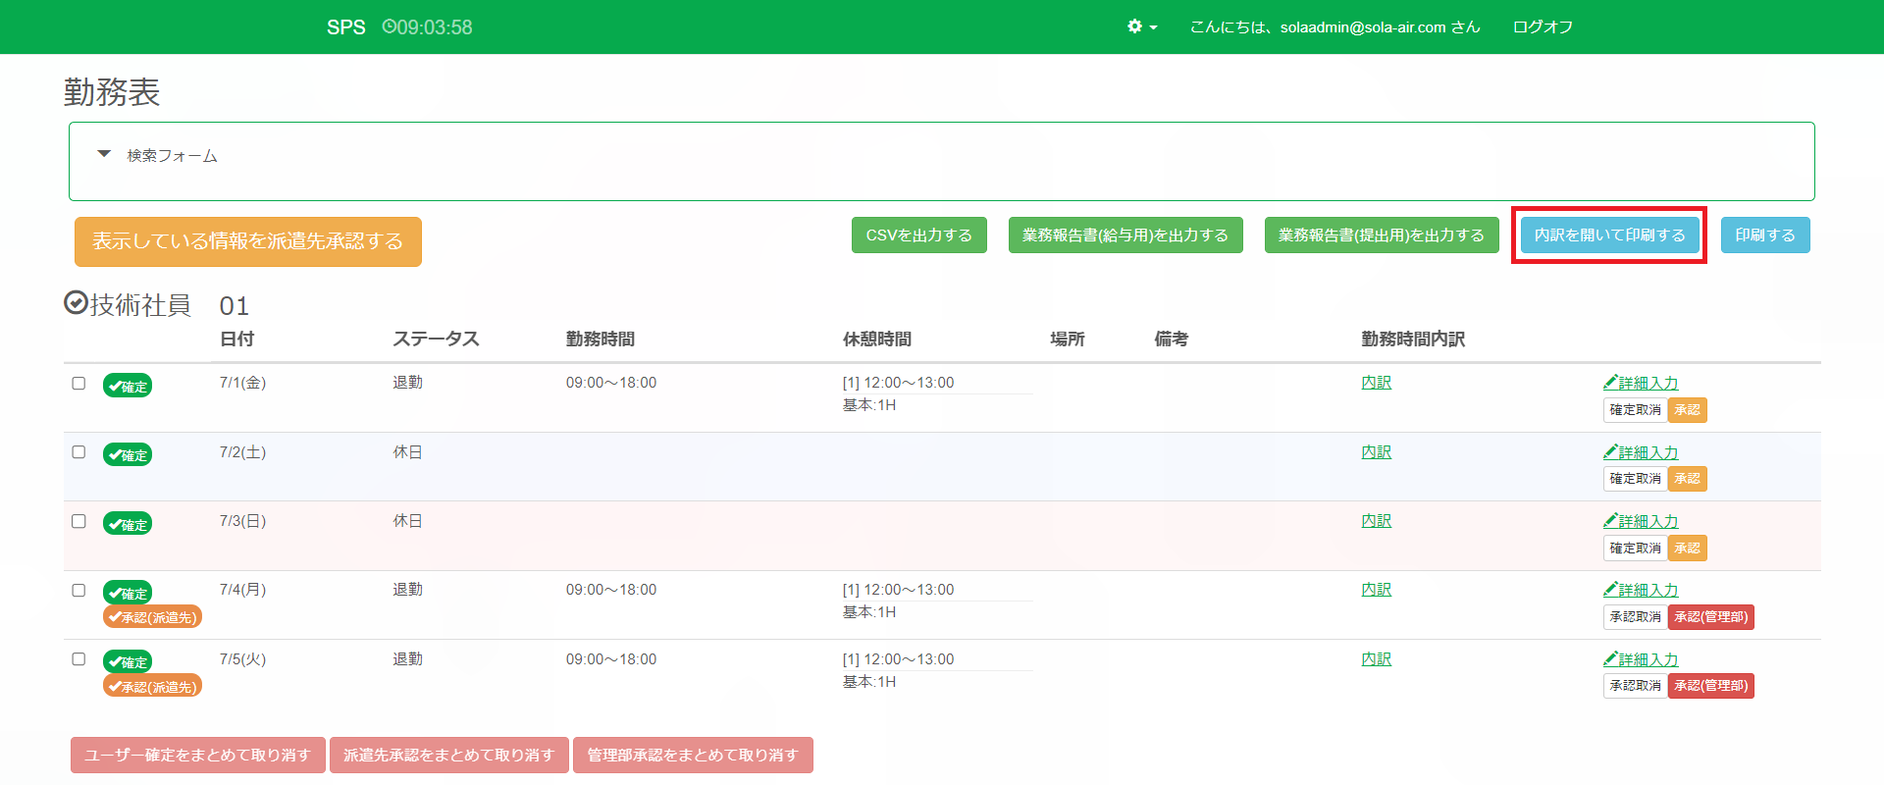The image size is (1884, 785).
Task: Click the green 確定 badge on 7/2
Action: (x=128, y=455)
